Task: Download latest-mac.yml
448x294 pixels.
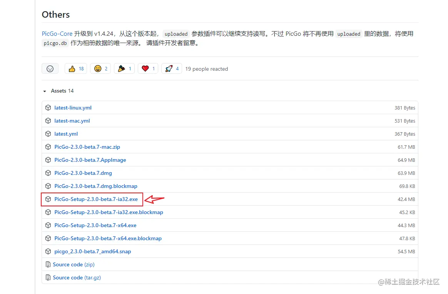Action: [x=72, y=121]
